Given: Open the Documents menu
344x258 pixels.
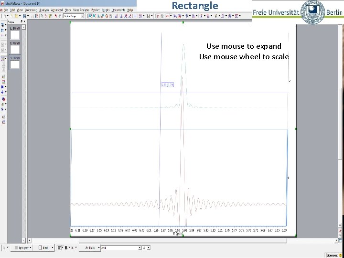Looking at the screenshot, I should click(x=118, y=10).
